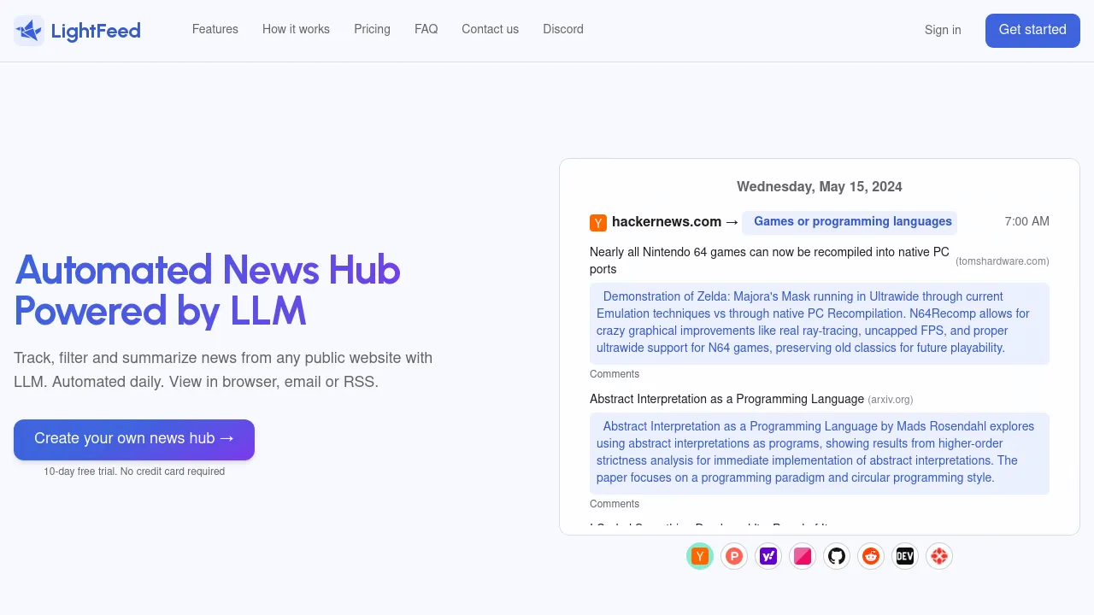
Task: Open Comments under the Abstract Interpretation story
Action: [615, 504]
